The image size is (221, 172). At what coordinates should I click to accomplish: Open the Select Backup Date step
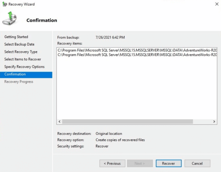[x=19, y=44]
